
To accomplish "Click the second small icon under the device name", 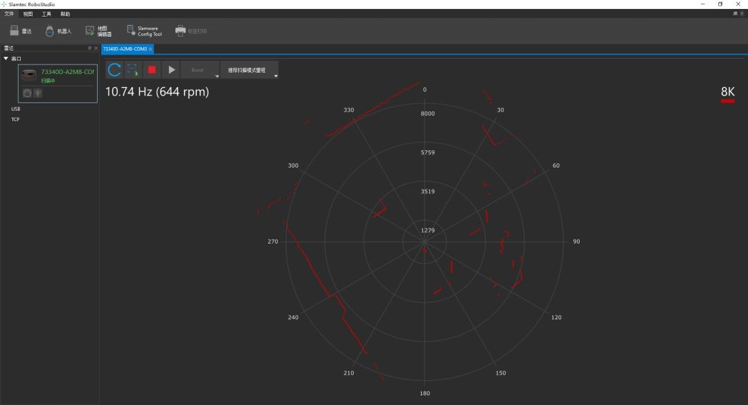I will pyautogui.click(x=37, y=93).
